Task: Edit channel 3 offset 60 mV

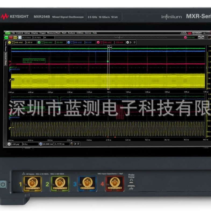Action: [90, 42]
